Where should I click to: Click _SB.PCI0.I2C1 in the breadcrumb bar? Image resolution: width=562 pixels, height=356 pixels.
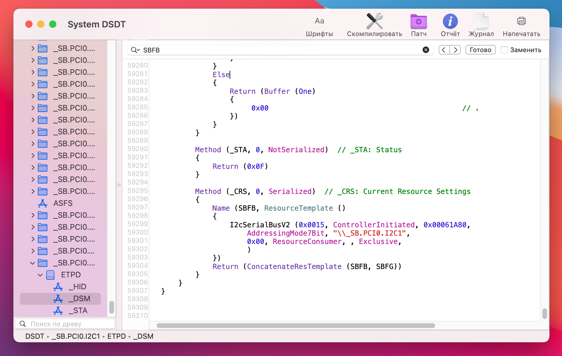click(x=76, y=336)
